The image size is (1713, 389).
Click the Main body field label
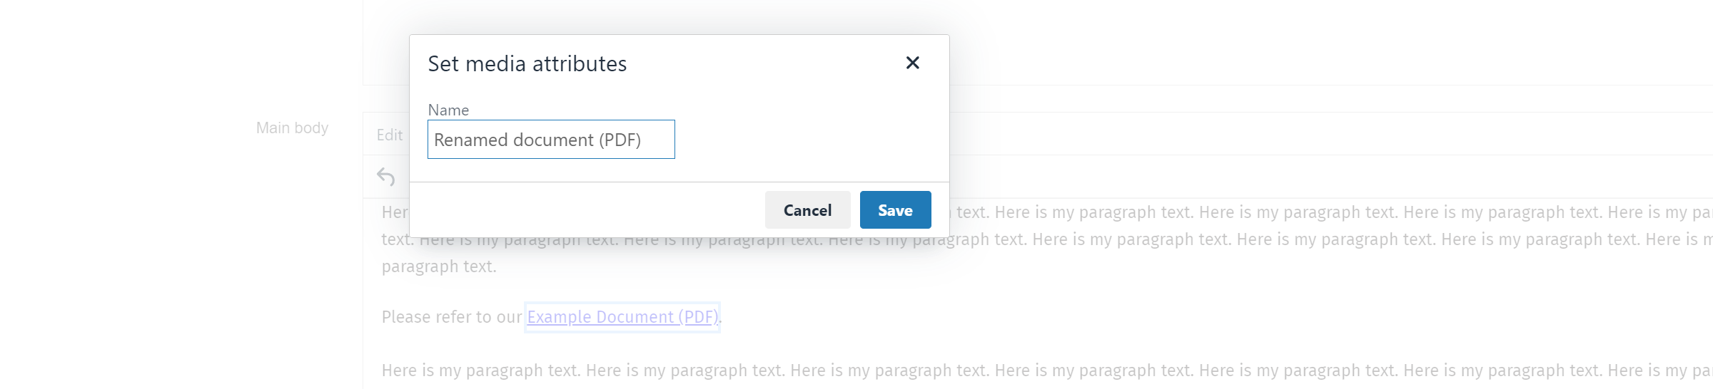coord(292,128)
